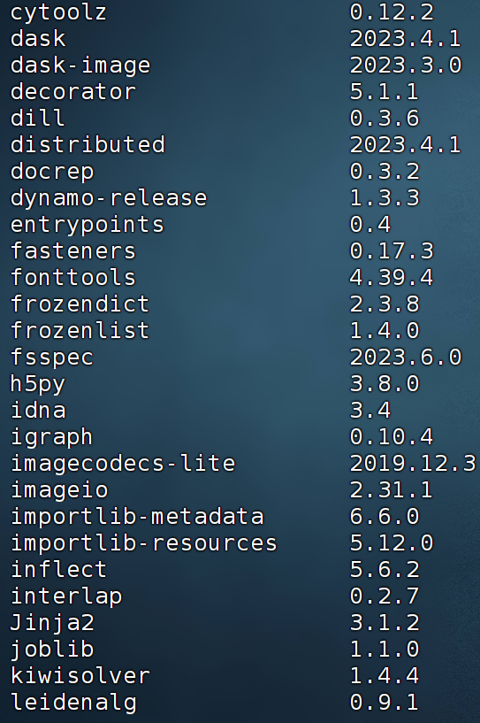The image size is (480, 723).
Task: Click the dill package name
Action: pyautogui.click(x=37, y=118)
